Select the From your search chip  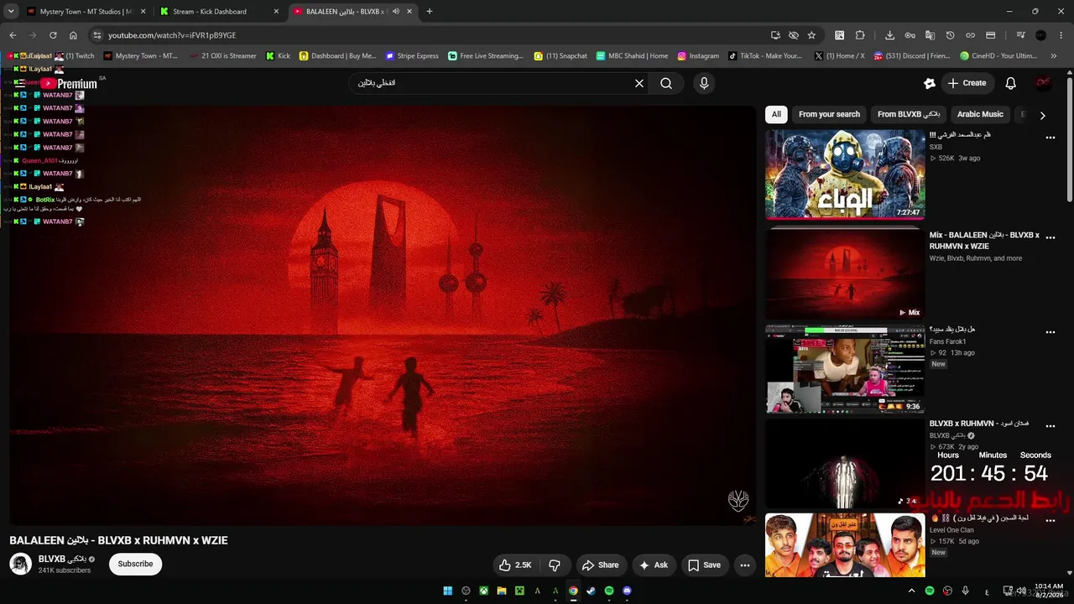click(x=829, y=114)
